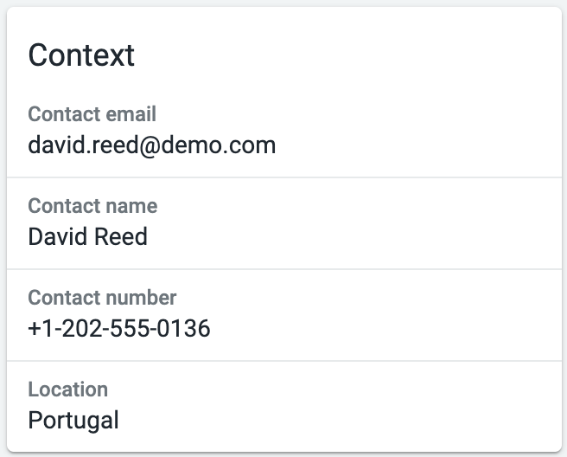Click the Portugal location value

pos(73,421)
